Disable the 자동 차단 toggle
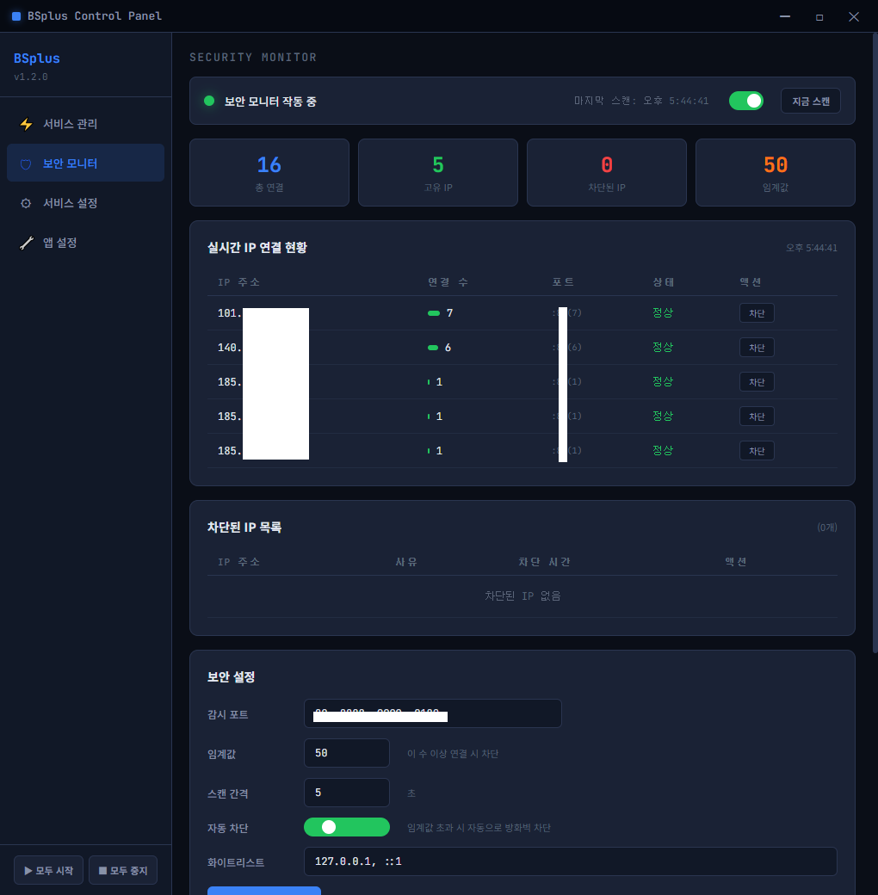 pos(347,827)
